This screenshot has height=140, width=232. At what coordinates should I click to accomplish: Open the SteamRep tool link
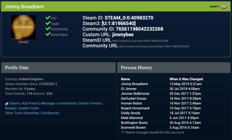(x=31, y=113)
